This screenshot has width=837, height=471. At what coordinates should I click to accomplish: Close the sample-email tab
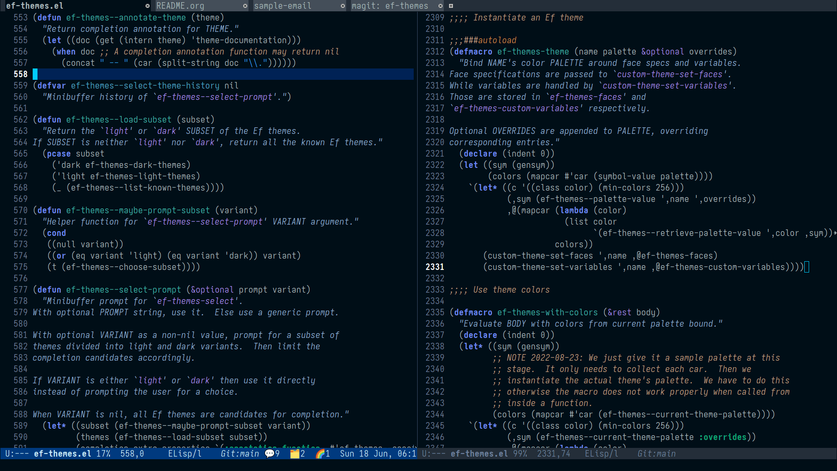pyautogui.click(x=343, y=6)
